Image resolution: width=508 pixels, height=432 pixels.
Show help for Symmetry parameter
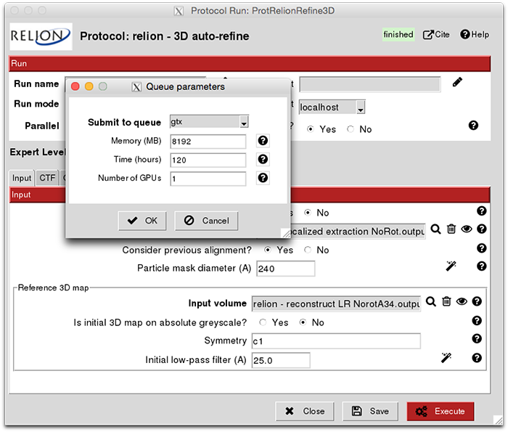(477, 338)
